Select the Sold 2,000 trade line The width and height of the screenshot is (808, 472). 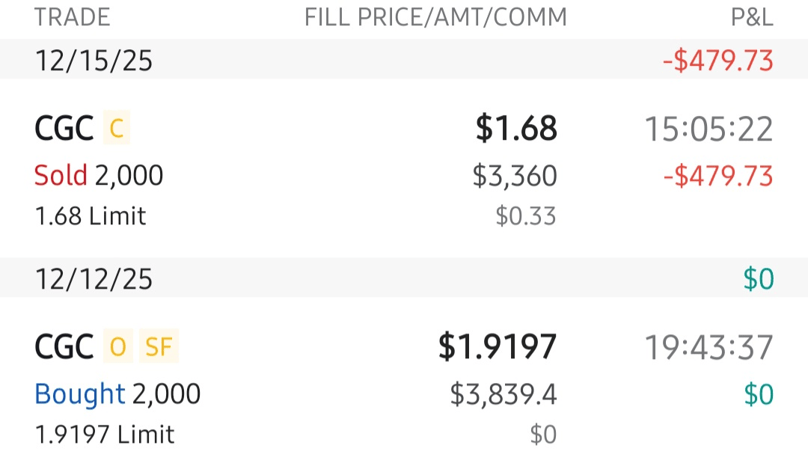pos(99,176)
